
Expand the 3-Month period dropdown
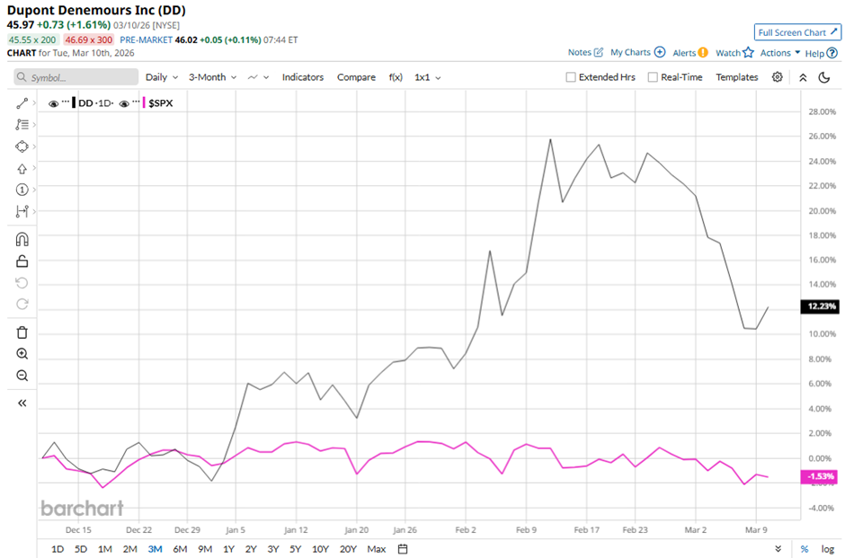click(x=211, y=77)
